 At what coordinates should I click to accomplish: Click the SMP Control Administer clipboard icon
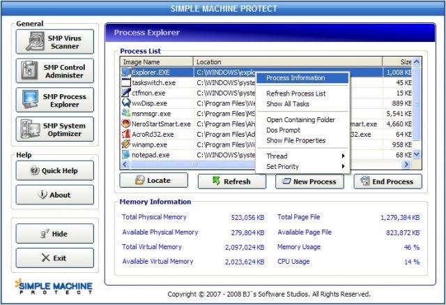pyautogui.click(x=29, y=70)
